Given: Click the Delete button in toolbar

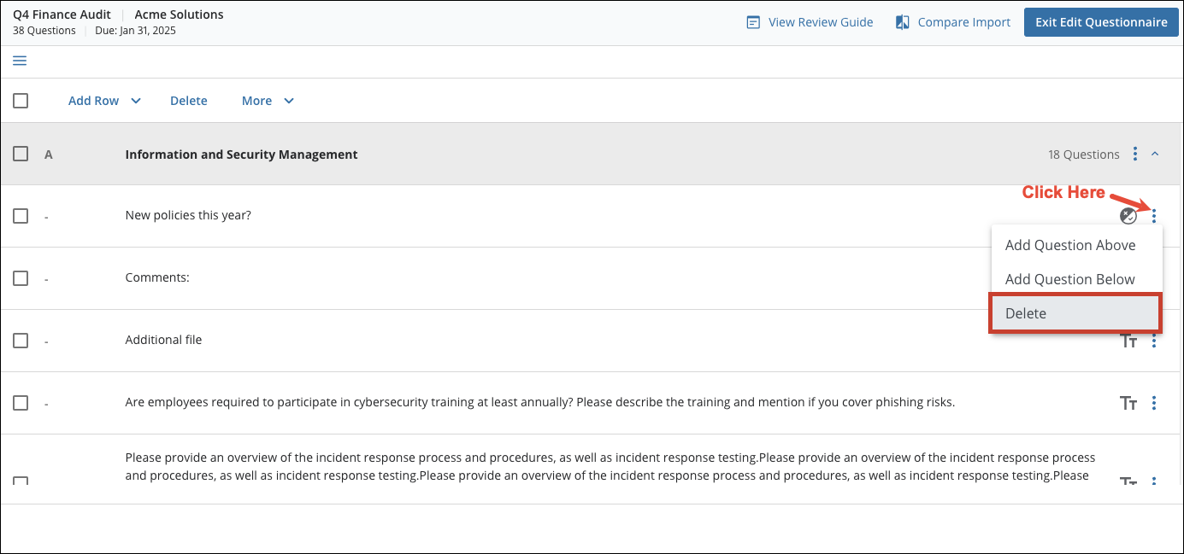Looking at the screenshot, I should (x=189, y=101).
